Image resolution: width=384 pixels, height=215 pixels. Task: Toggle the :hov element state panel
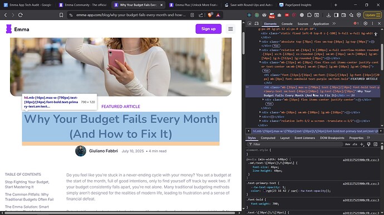[347, 144]
